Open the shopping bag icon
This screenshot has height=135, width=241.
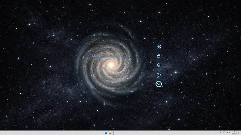(x=158, y=56)
